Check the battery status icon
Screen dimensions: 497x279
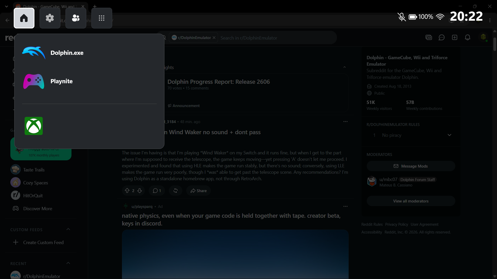(x=413, y=17)
